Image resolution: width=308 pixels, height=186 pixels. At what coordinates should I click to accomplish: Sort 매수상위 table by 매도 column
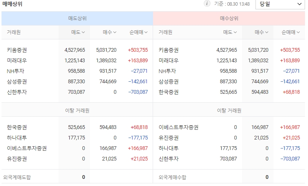click(x=230, y=32)
